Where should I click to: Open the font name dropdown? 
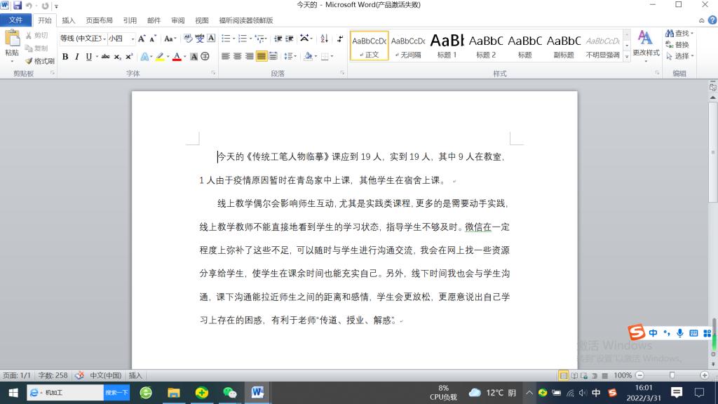tap(104, 39)
